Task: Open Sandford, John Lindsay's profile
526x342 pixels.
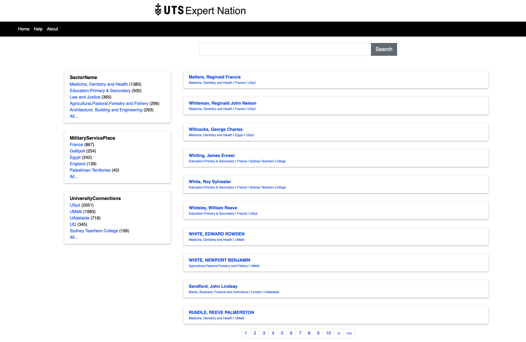Action: click(213, 286)
